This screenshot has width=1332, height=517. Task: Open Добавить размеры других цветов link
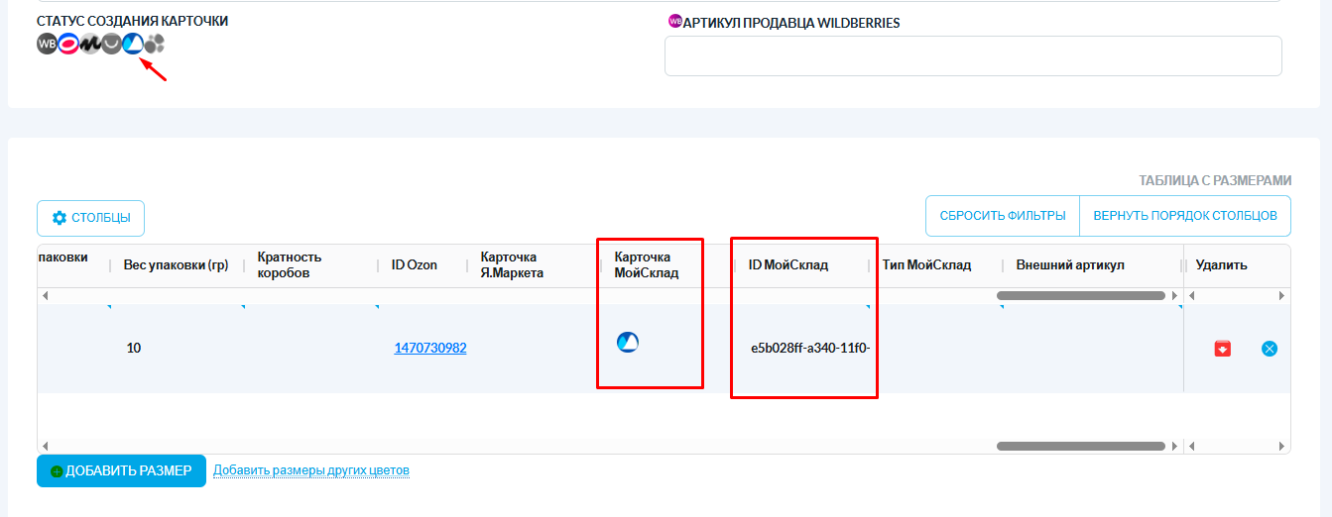coord(310,470)
